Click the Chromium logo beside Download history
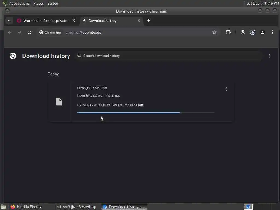This screenshot has height=210, width=280. (x=13, y=56)
